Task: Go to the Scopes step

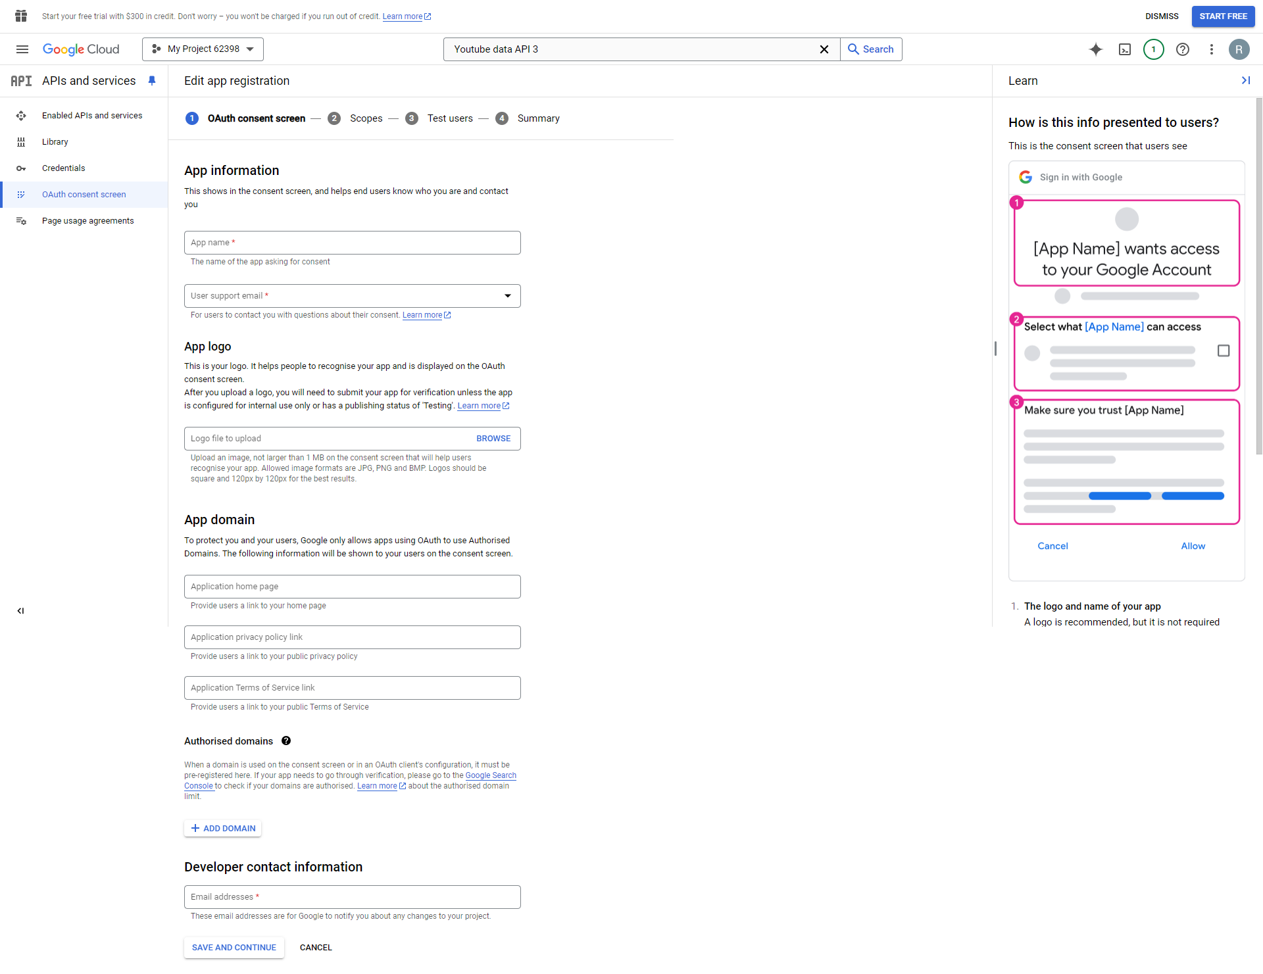Action: (x=366, y=118)
